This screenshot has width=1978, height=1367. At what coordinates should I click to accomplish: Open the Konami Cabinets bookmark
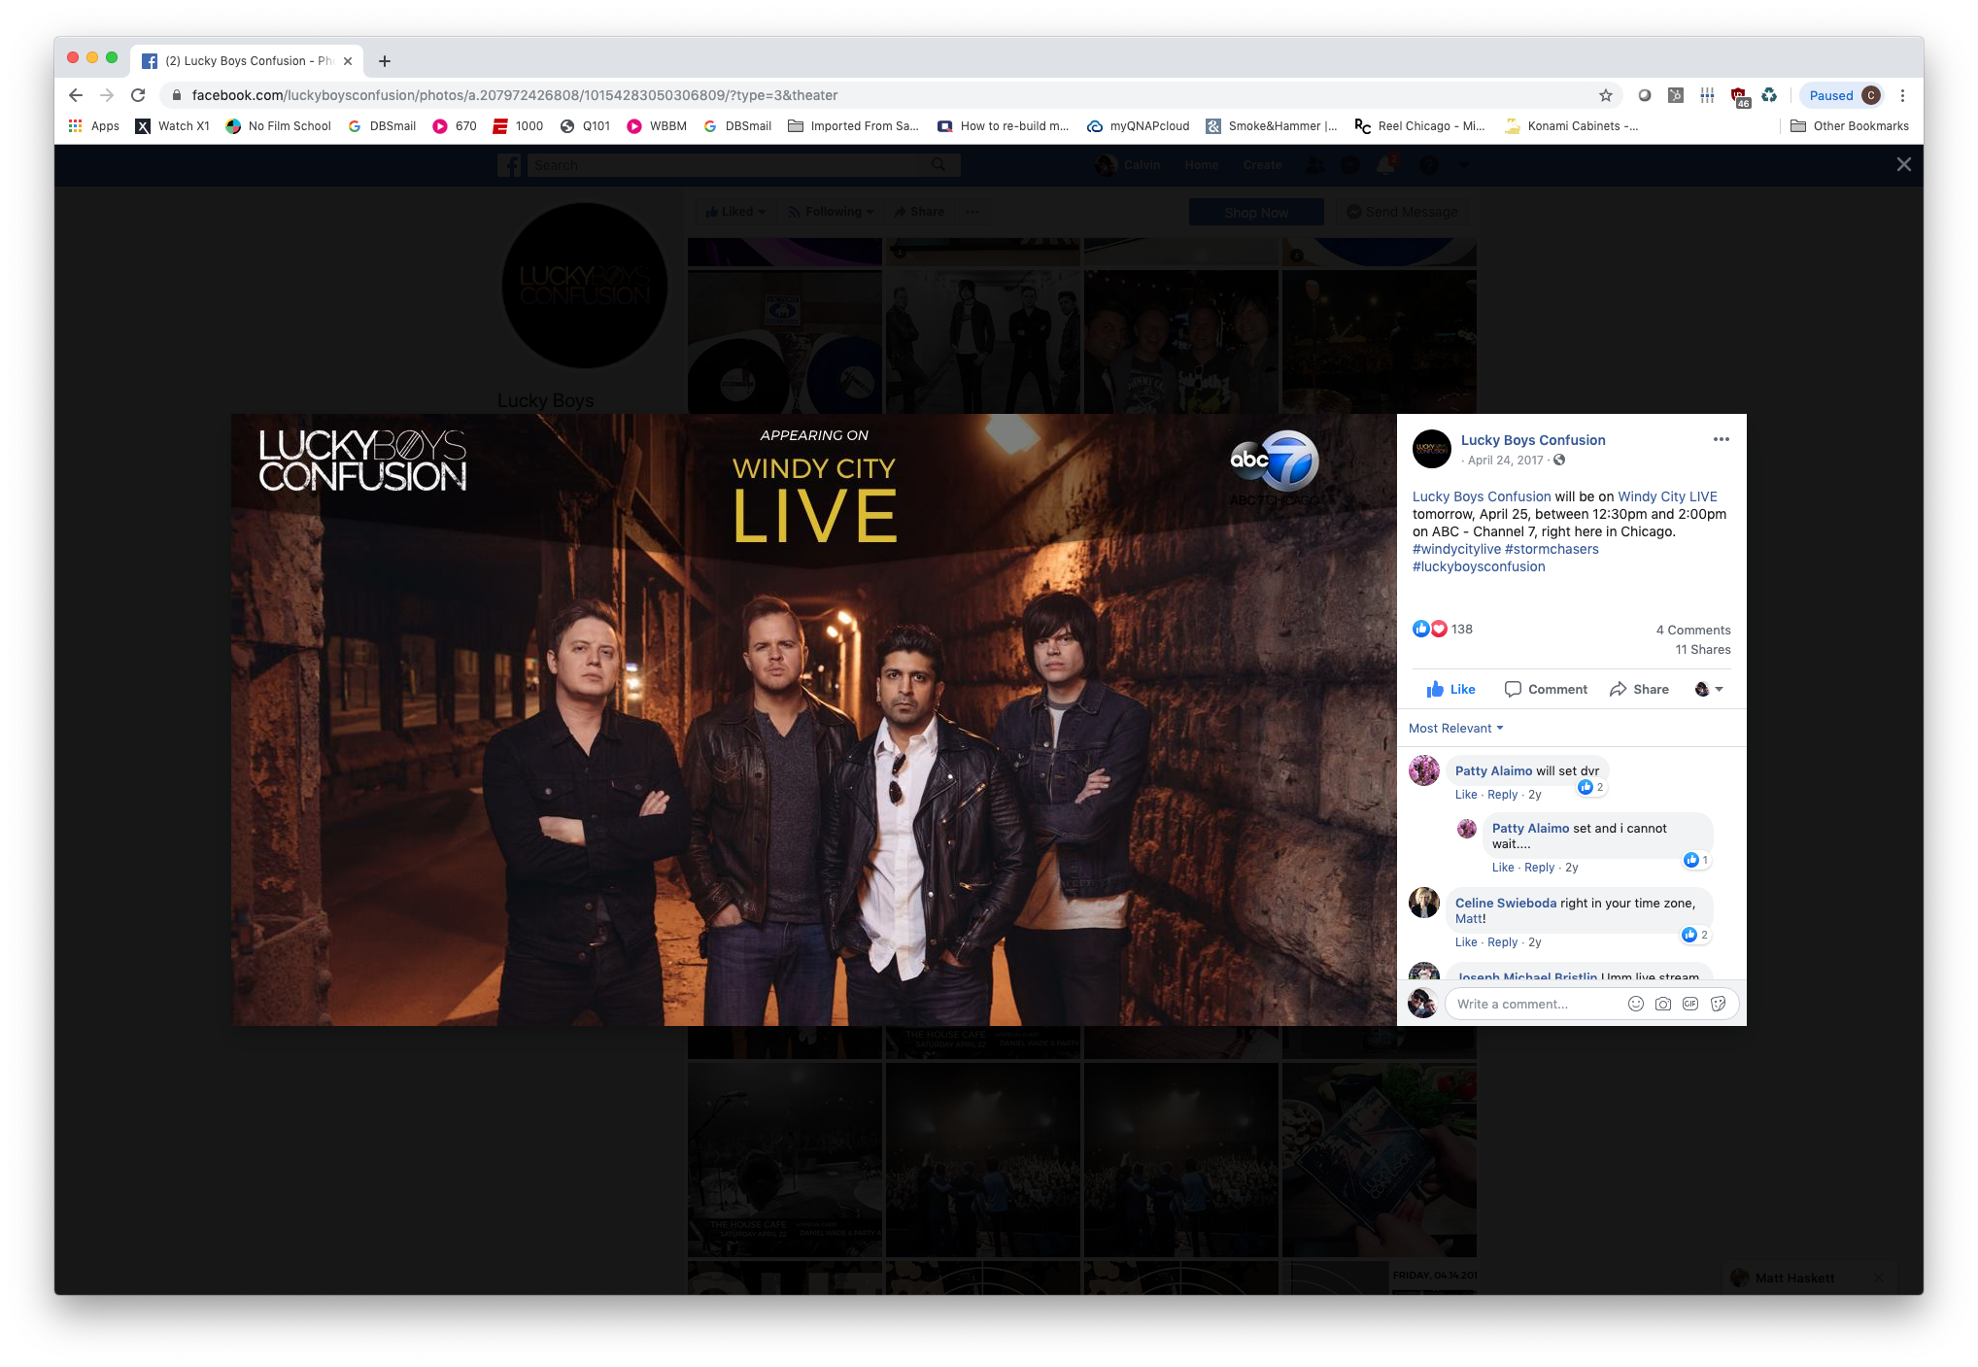(x=1572, y=126)
